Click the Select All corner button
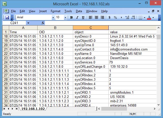This screenshot has width=163, height=118. click(6, 28)
